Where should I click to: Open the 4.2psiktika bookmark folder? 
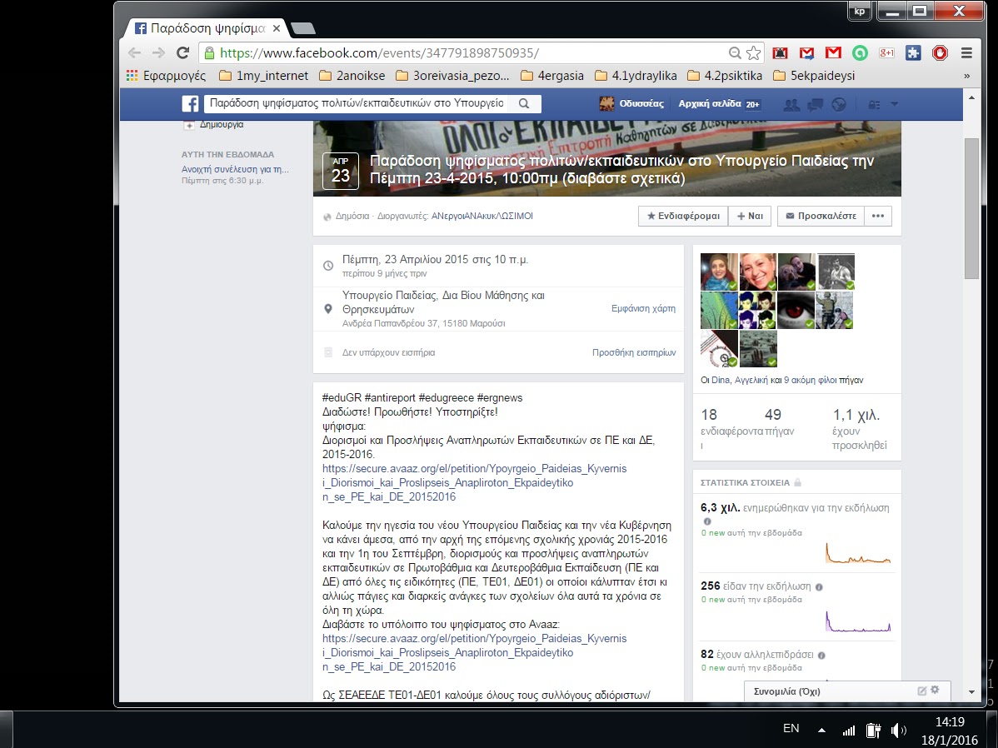pos(725,76)
